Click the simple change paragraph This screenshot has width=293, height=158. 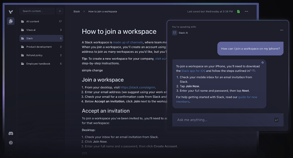[92, 70]
